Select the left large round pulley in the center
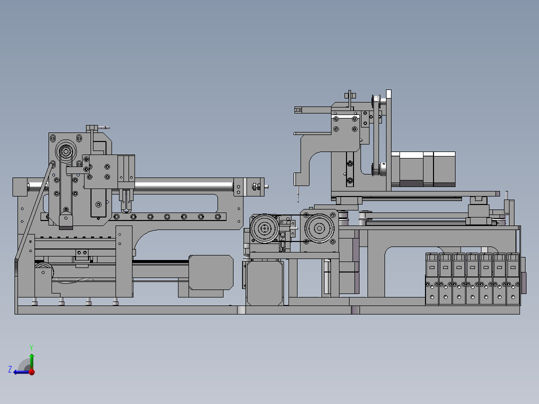539x404 pixels. (264, 228)
